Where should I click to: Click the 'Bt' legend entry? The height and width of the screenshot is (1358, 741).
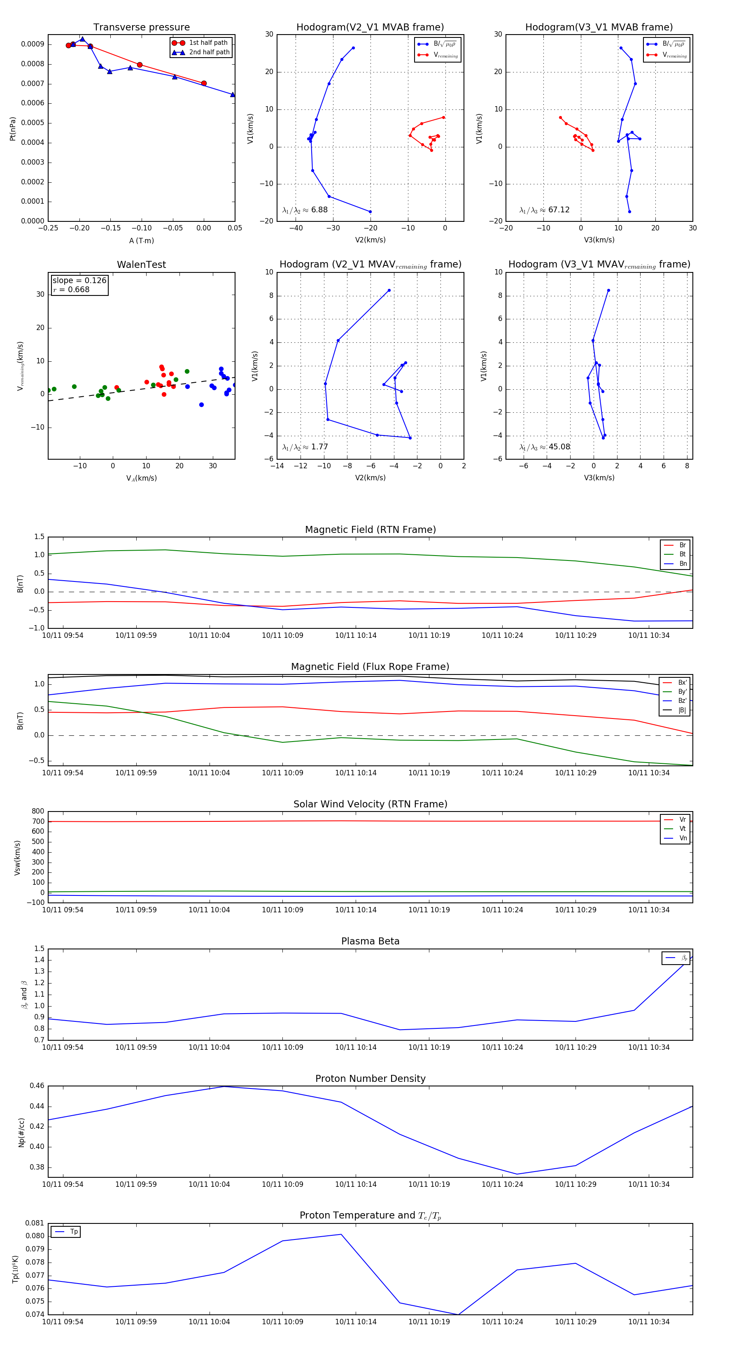click(675, 554)
